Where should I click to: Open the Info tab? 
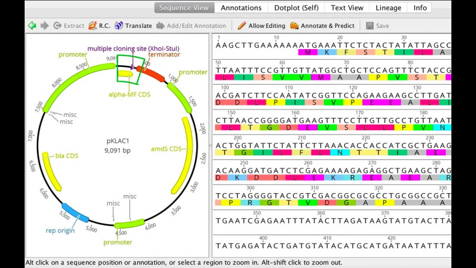pyautogui.click(x=420, y=8)
